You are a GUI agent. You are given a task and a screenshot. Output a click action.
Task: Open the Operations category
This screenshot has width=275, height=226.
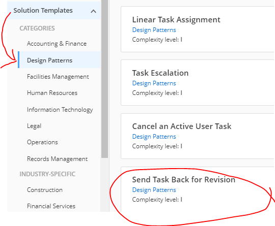pyautogui.click(x=42, y=142)
